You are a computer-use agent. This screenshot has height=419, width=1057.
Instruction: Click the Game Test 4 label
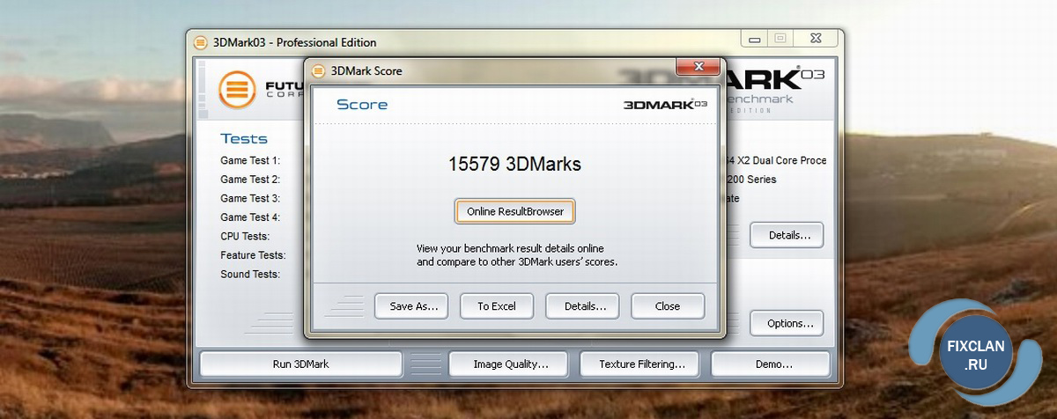tap(250, 217)
